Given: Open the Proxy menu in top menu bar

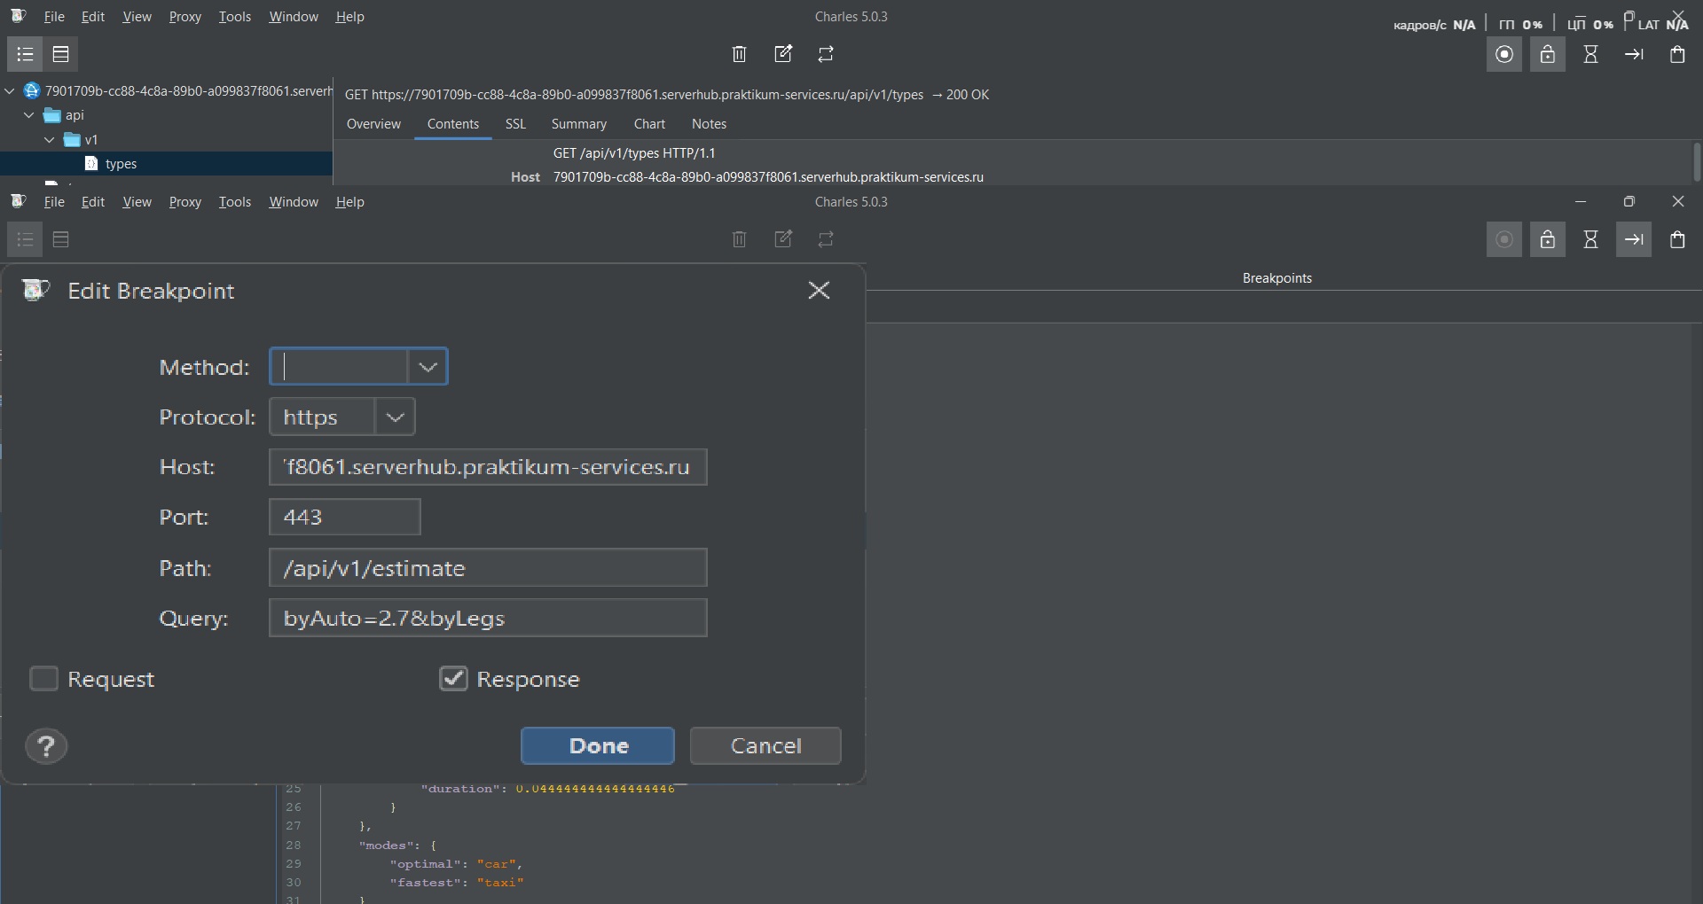Looking at the screenshot, I should click(184, 17).
